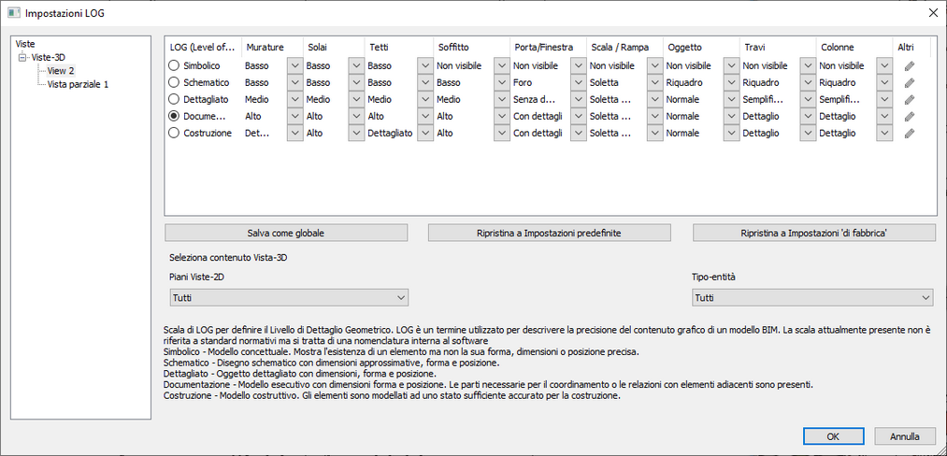Edit other settings for the Schematico row
This screenshot has height=456, width=947.
click(x=909, y=83)
